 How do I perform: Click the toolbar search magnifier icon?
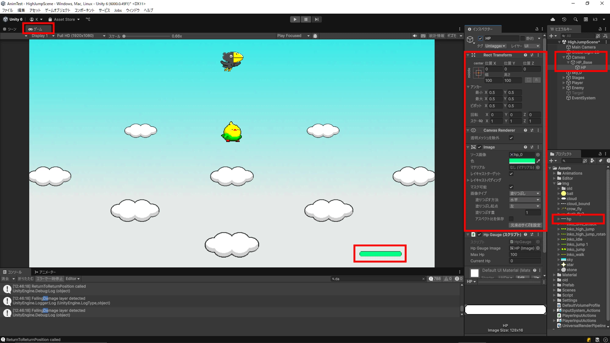coord(576,19)
